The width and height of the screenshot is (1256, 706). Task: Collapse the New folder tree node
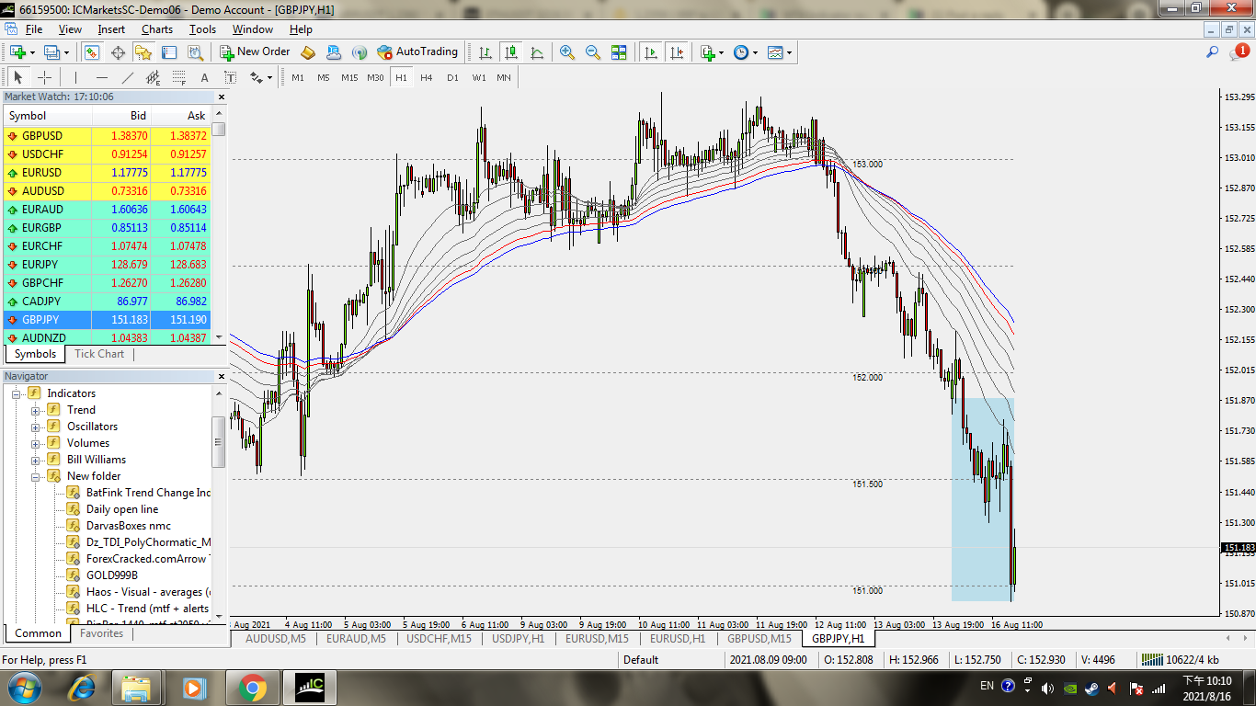click(36, 476)
